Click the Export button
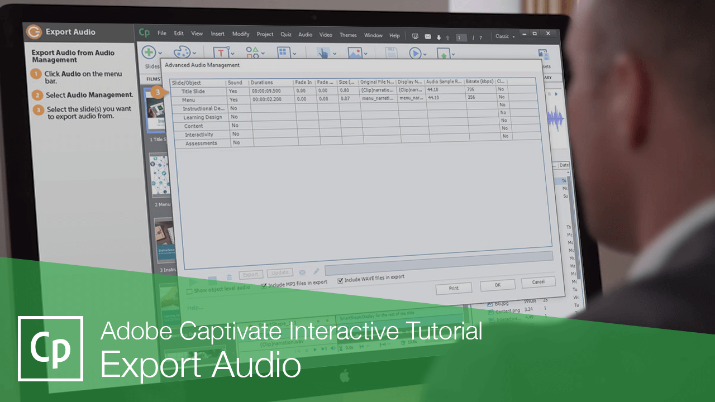 point(251,274)
